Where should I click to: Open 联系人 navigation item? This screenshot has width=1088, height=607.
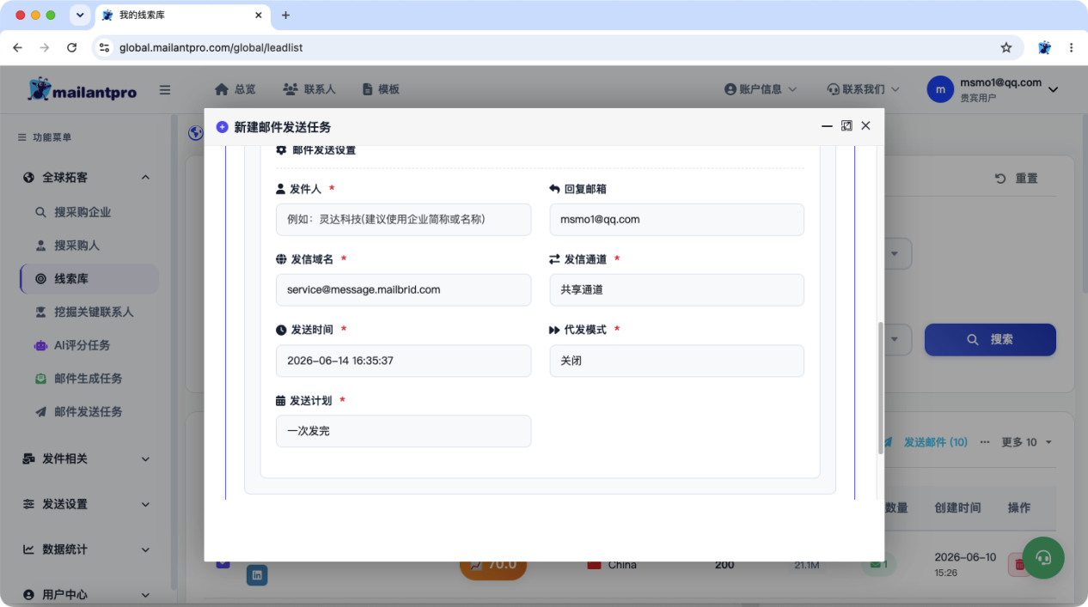[309, 89]
